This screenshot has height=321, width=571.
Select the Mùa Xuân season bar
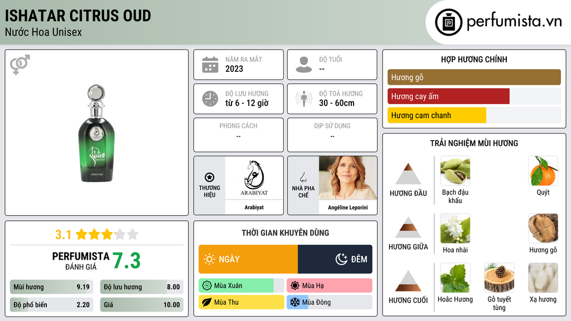pyautogui.click(x=241, y=286)
